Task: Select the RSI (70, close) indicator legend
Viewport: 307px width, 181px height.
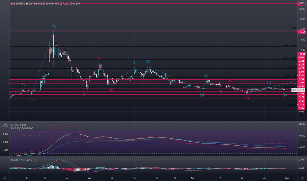Action: click(x=18, y=125)
